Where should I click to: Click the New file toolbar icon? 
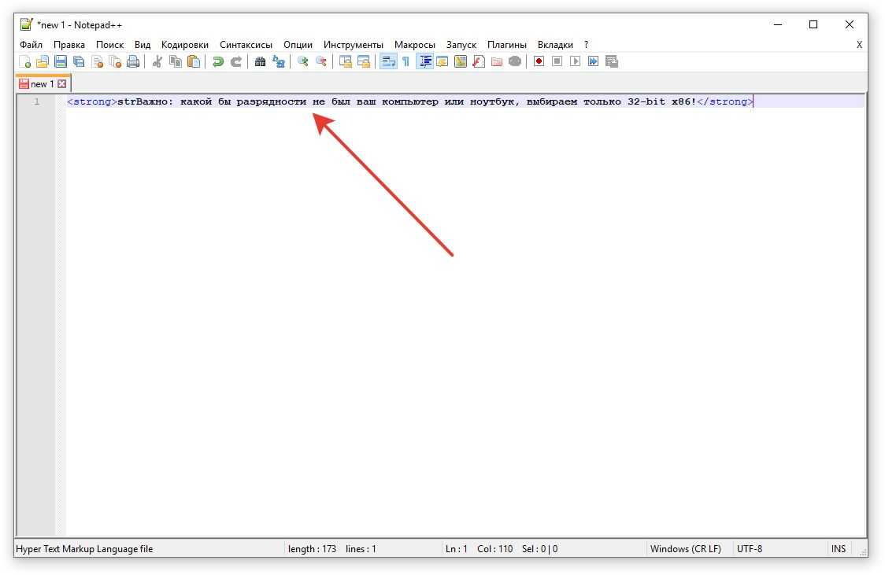(x=24, y=61)
